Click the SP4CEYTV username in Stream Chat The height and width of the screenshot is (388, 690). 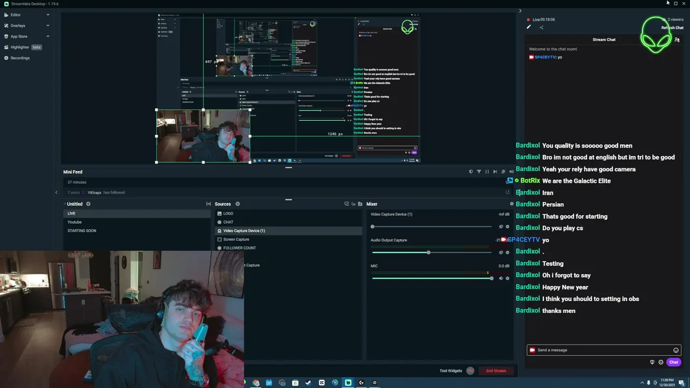click(545, 57)
